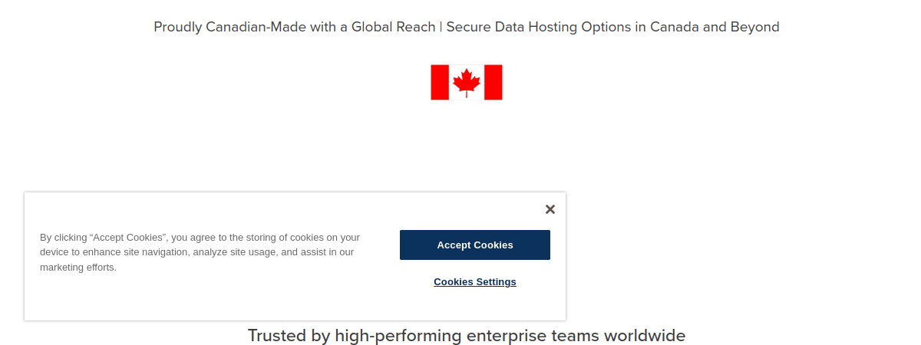The height and width of the screenshot is (345, 921).
Task: Click the cookie notice paragraph text
Action: [x=200, y=252]
